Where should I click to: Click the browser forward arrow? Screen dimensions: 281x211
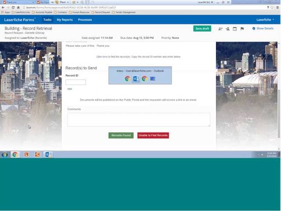pyautogui.click(x=8, y=7)
